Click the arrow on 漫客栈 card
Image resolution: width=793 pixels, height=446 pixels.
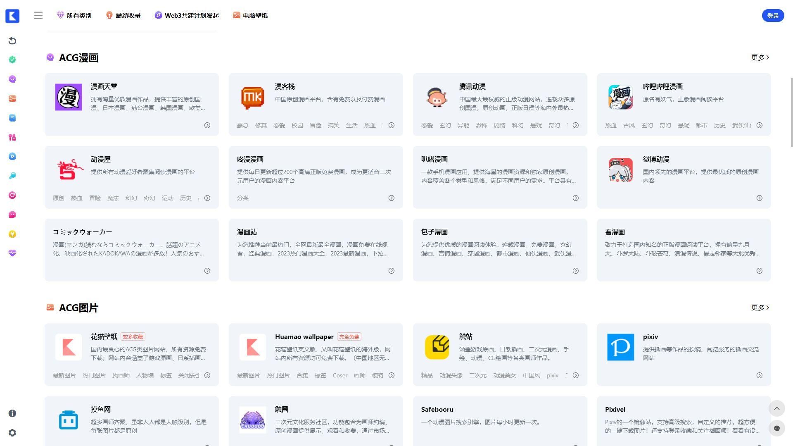(392, 125)
